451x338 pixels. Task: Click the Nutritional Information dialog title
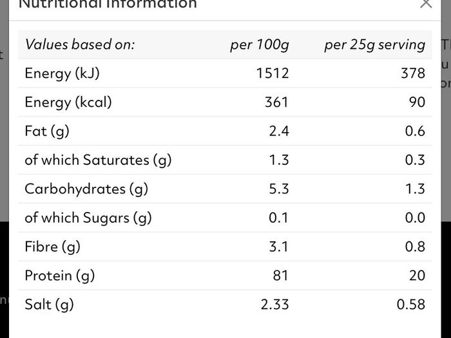(x=108, y=4)
